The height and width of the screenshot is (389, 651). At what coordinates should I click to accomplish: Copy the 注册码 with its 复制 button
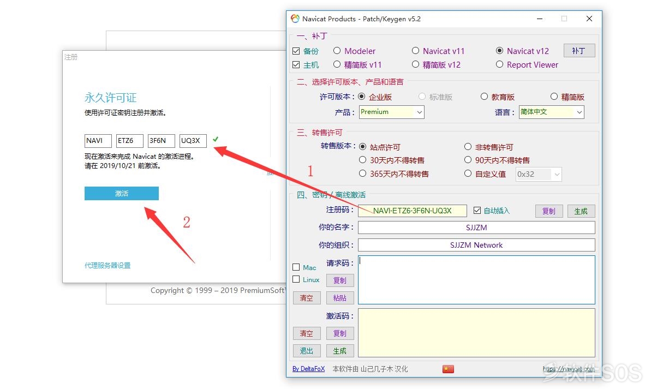pyautogui.click(x=549, y=211)
